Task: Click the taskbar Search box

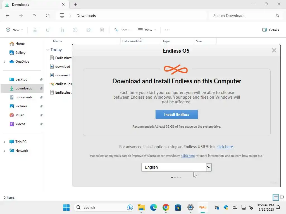Action: coord(104,207)
